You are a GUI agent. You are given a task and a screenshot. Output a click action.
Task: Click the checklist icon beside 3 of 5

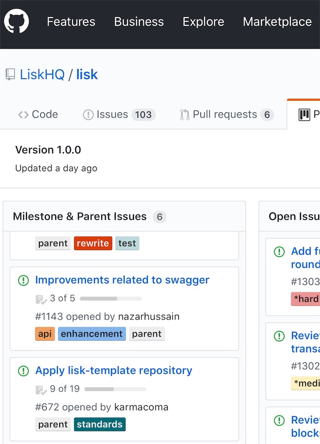tap(41, 299)
